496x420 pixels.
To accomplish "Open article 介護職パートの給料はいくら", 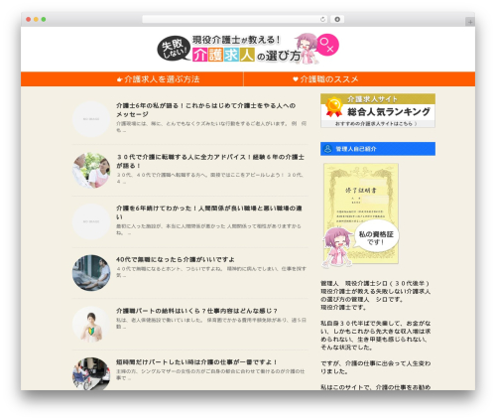I will pos(196,311).
